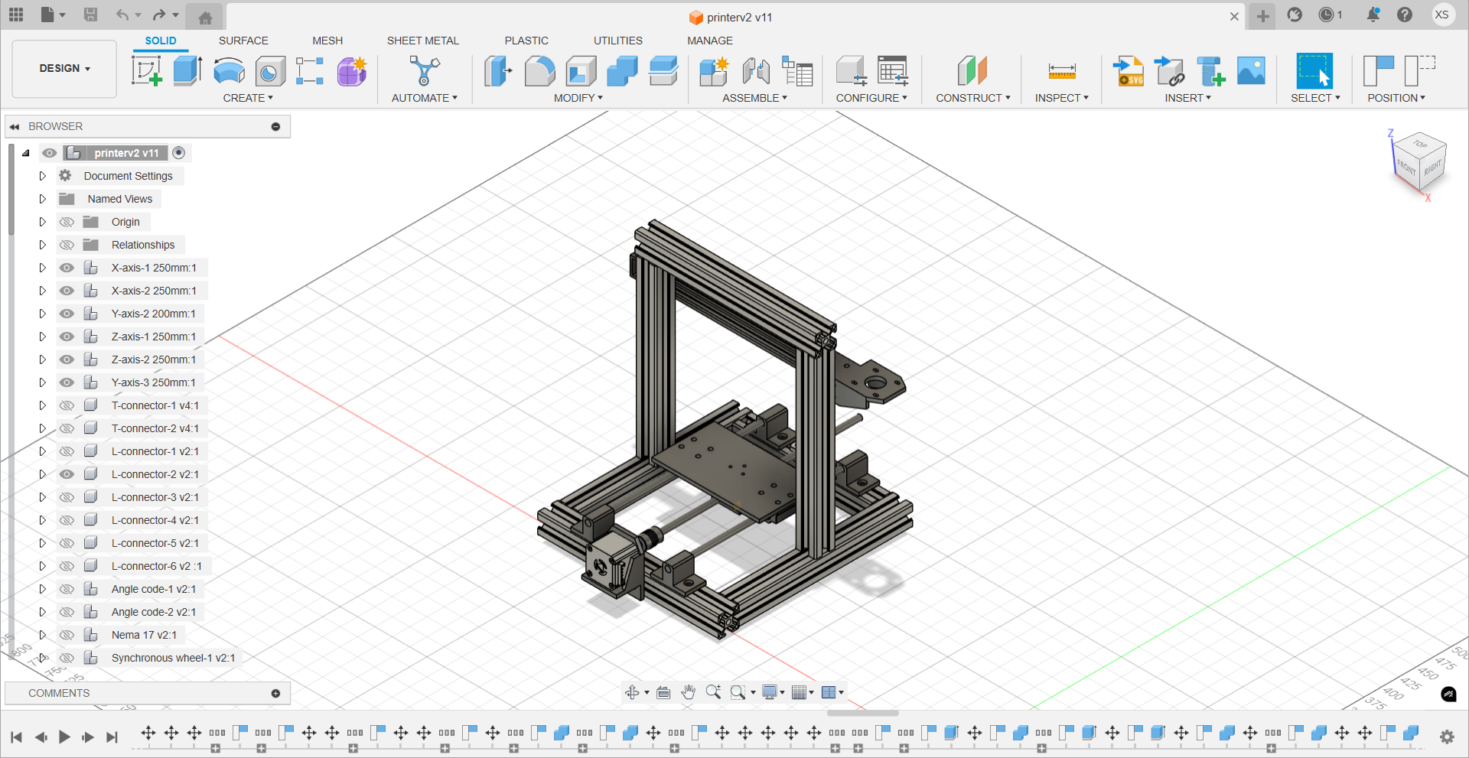Open the DESIGN workspace dropdown
This screenshot has height=758, width=1469.
(65, 69)
